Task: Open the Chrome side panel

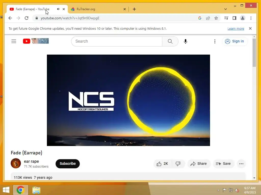Action: 234,18
